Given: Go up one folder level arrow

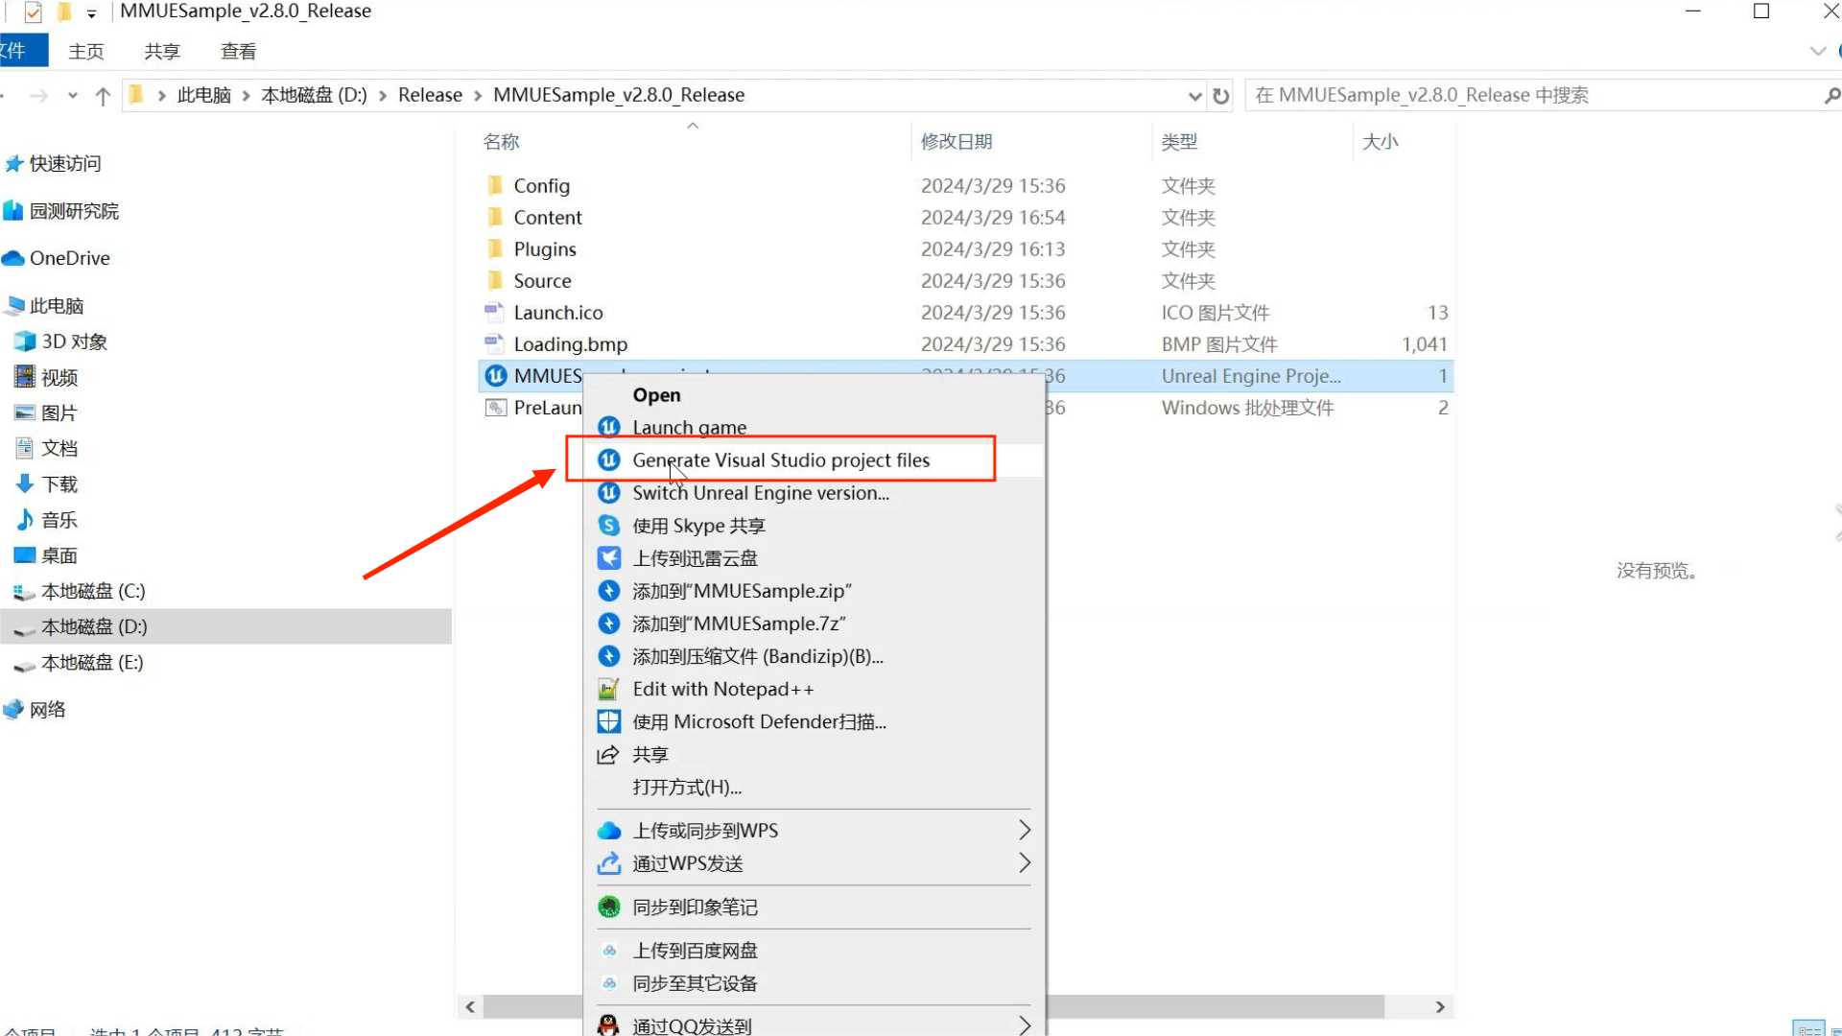Looking at the screenshot, I should (x=103, y=96).
